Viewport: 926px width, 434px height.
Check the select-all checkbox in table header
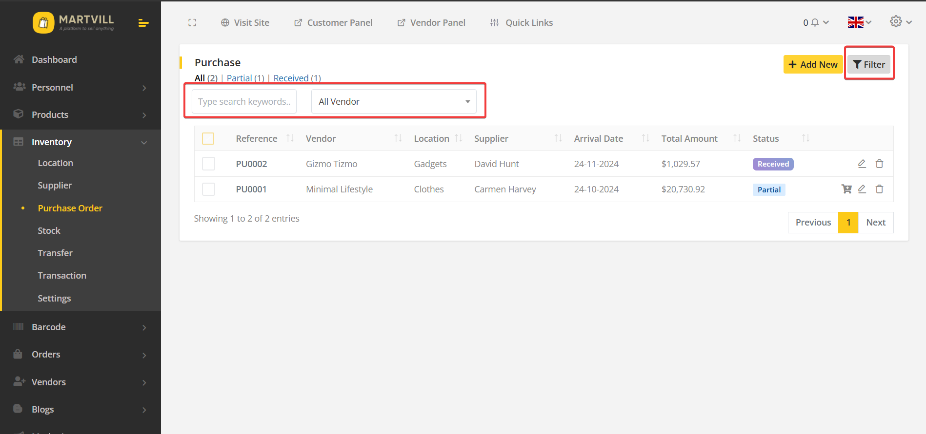click(208, 139)
